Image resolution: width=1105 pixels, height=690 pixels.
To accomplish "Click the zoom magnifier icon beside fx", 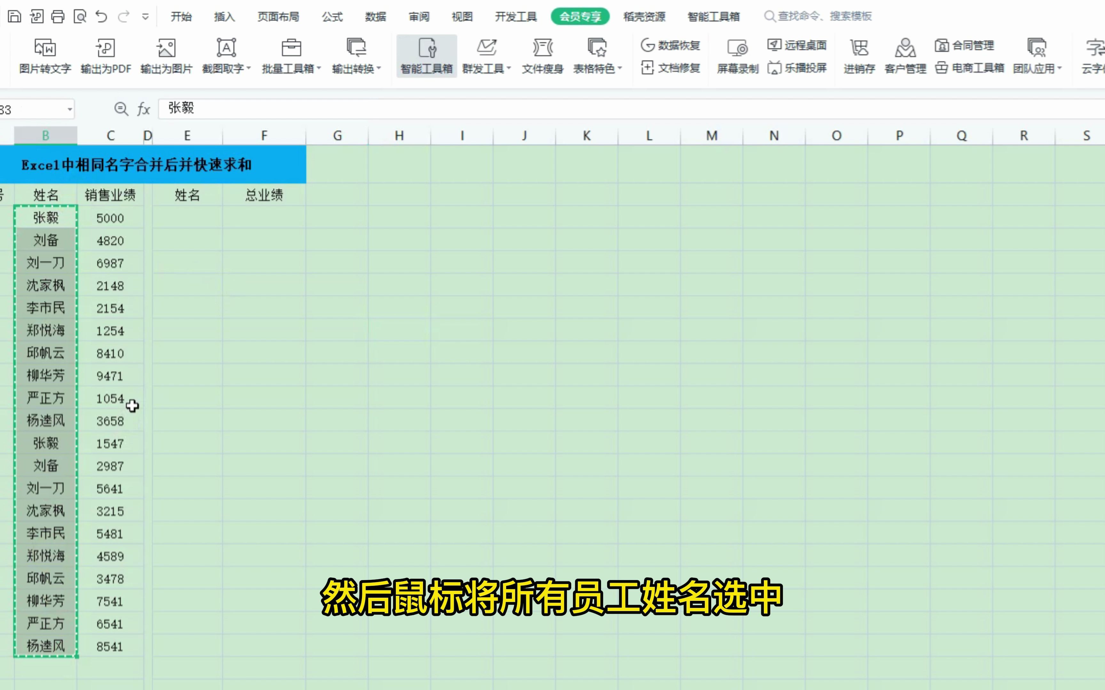I will click(121, 109).
